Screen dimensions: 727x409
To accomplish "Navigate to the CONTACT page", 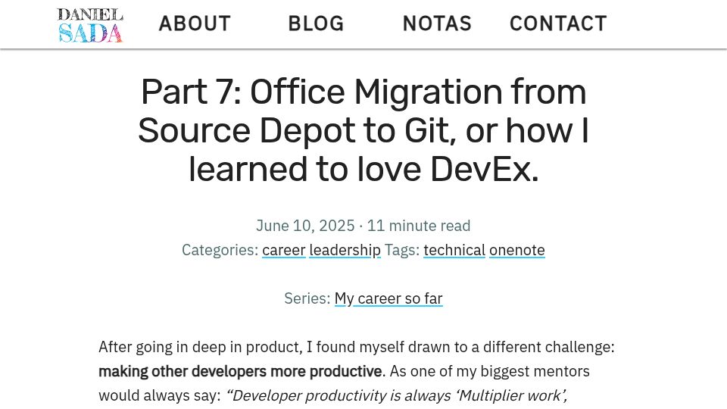I will 558,23.
